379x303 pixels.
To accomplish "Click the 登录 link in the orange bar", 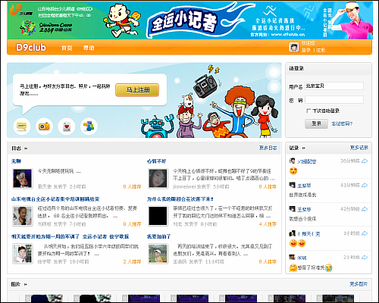I will tap(305, 50).
